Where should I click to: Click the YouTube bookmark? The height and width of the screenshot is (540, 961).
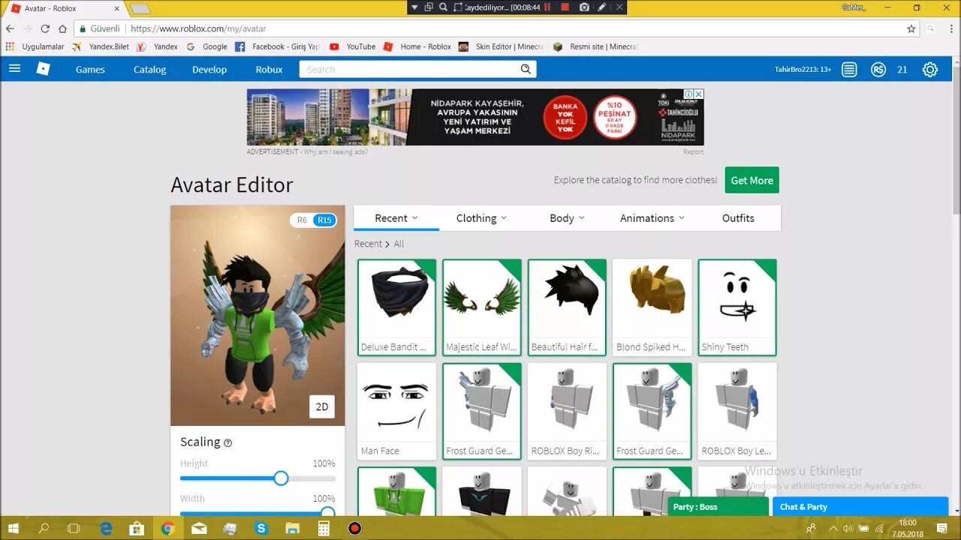click(353, 46)
